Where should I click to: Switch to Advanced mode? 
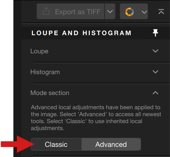coord(111,144)
